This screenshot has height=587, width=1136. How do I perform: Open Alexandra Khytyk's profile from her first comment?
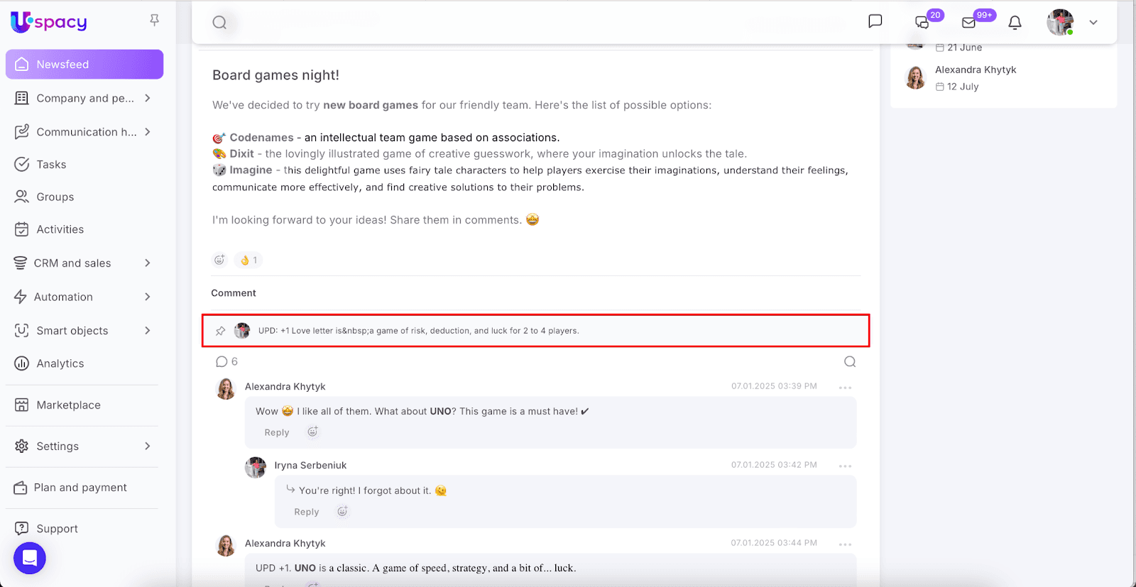coord(285,387)
